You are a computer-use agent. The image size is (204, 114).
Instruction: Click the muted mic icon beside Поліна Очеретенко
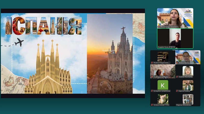click(x=152, y=63)
